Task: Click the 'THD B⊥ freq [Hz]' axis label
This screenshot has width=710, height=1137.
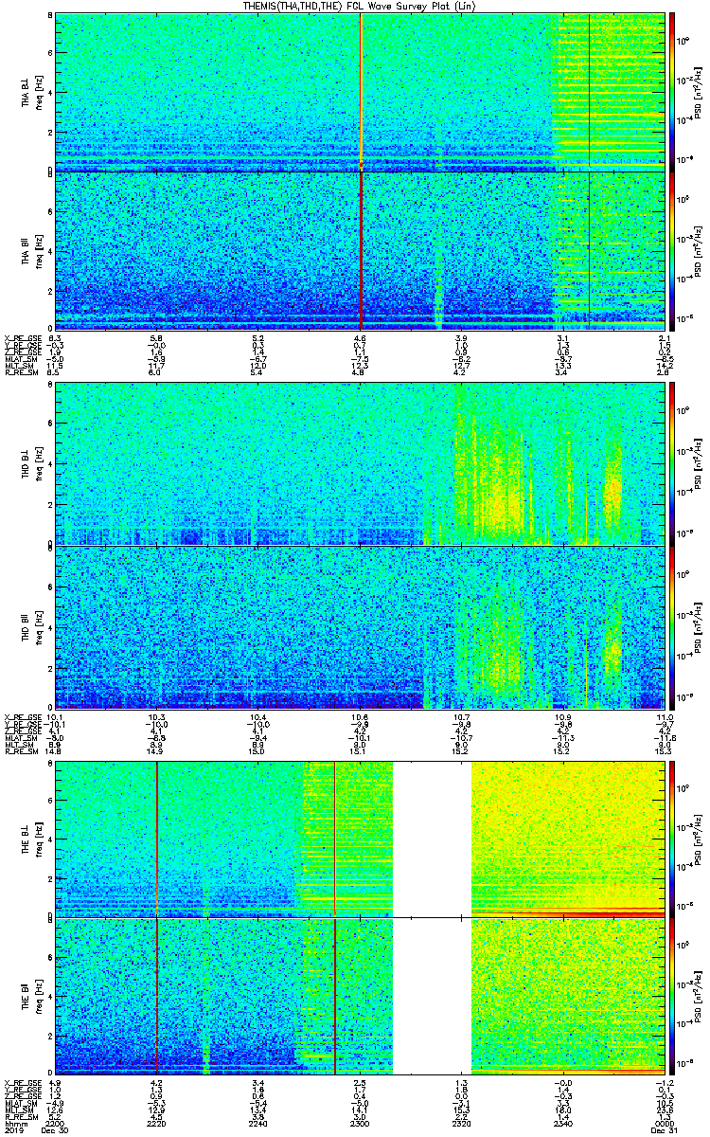Action: click(32, 465)
